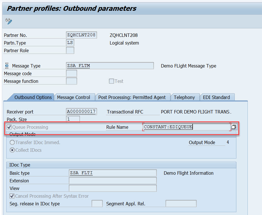Click the Basic type field ZSA_FLTI

112,173
